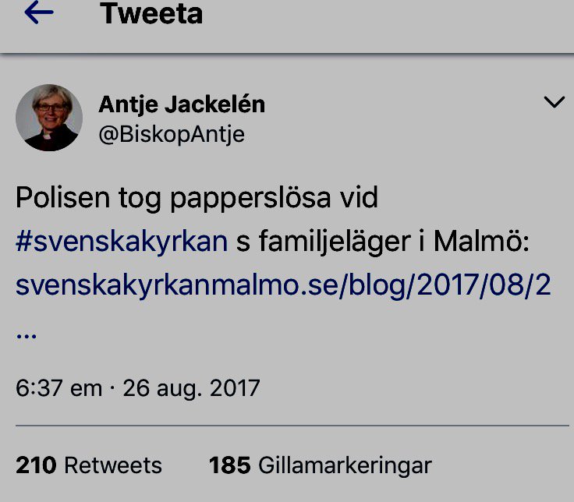574x502 pixels.
Task: Open the #svenskakyrkan hashtag
Action: [122, 242]
